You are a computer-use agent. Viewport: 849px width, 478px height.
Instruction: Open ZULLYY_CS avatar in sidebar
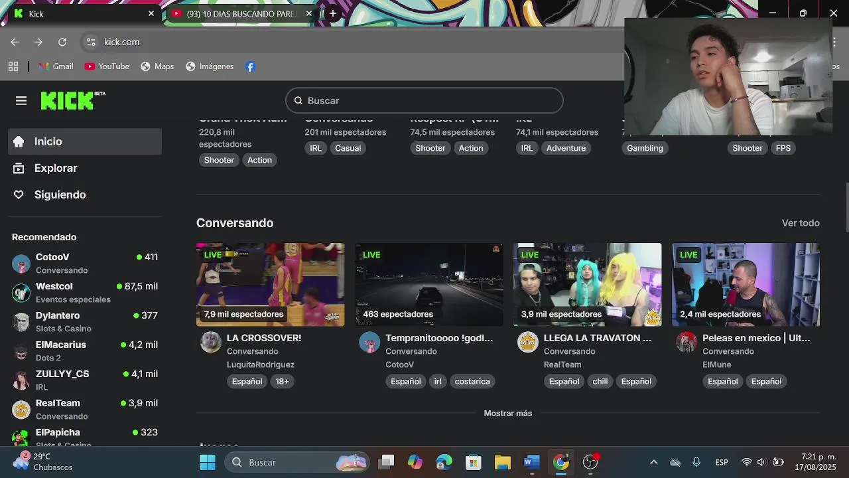pyautogui.click(x=21, y=380)
